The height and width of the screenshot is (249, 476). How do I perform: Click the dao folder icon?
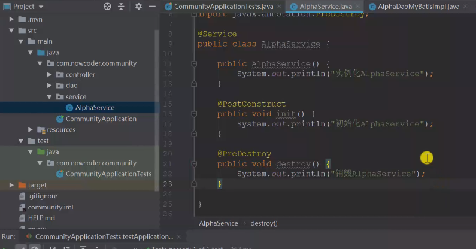[x=60, y=86]
